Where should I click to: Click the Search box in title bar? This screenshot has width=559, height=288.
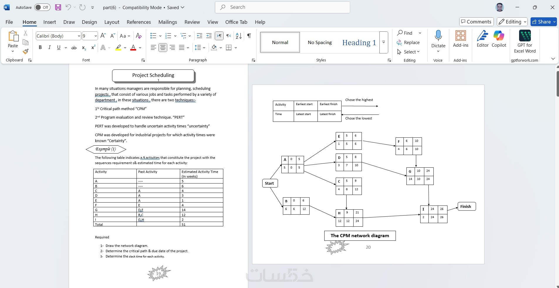pos(282,7)
